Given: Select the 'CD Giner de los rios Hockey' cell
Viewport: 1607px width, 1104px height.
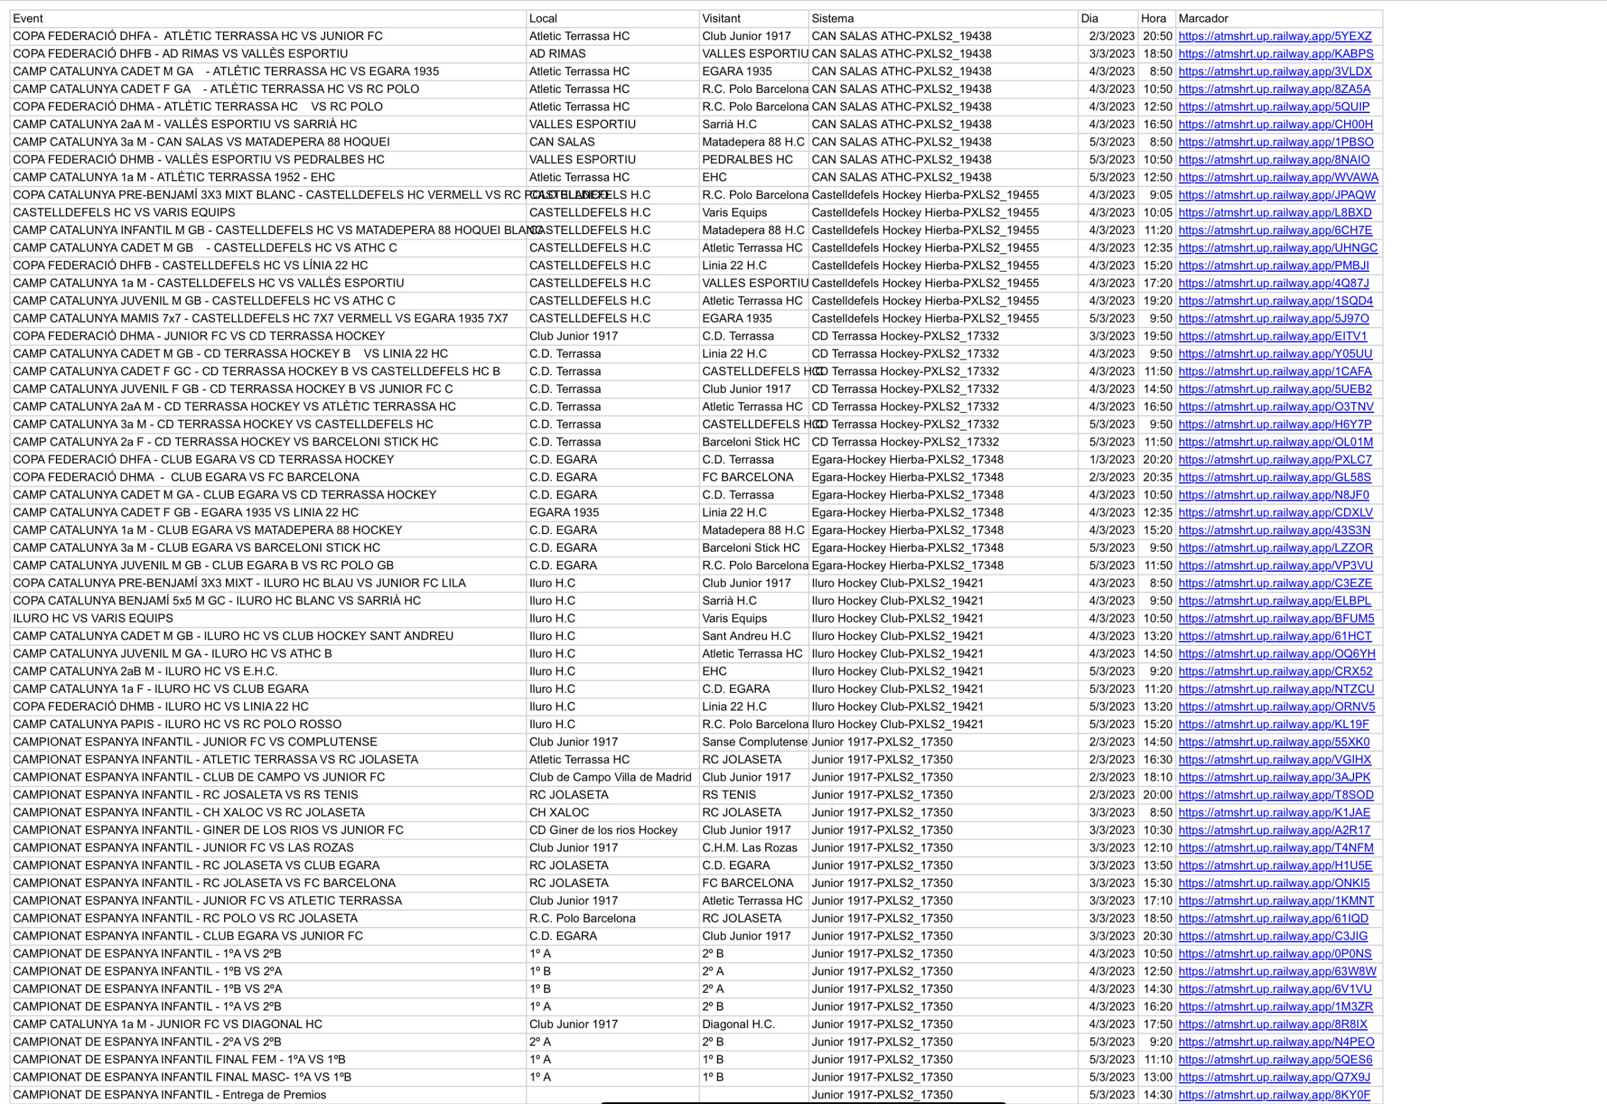Looking at the screenshot, I should [x=612, y=830].
